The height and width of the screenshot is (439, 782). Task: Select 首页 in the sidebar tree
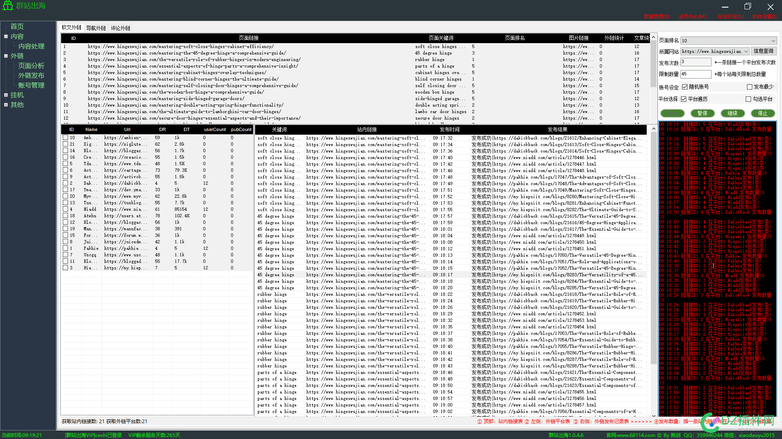tap(17, 26)
